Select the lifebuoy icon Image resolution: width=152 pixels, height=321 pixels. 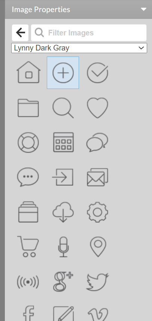(28, 142)
